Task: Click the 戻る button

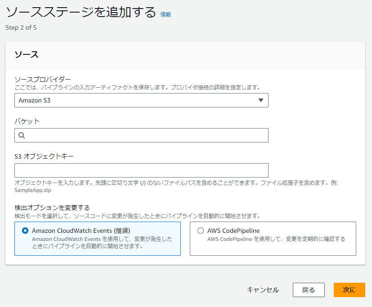Action: point(309,289)
